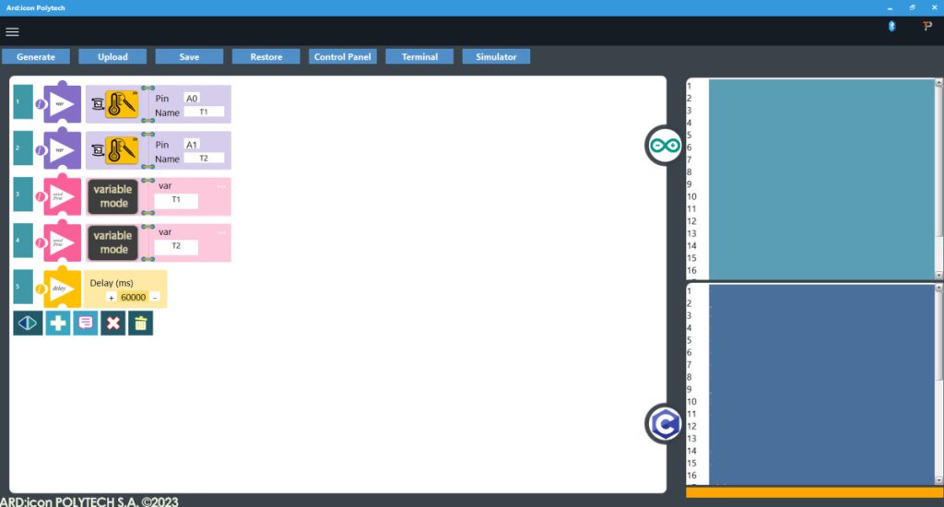Click the C language logo button

point(663,423)
